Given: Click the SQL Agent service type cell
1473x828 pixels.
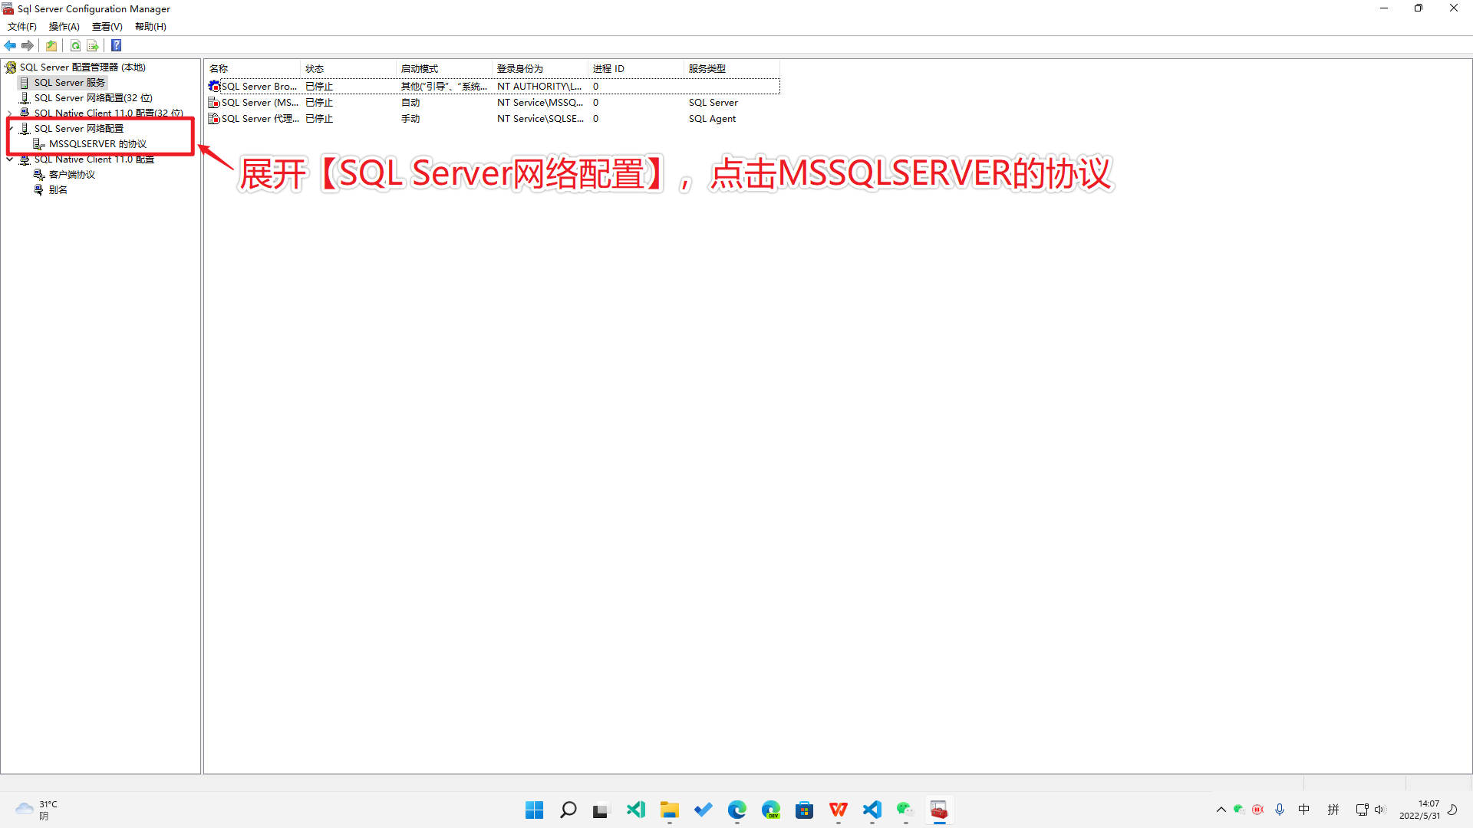Looking at the screenshot, I should tap(712, 119).
